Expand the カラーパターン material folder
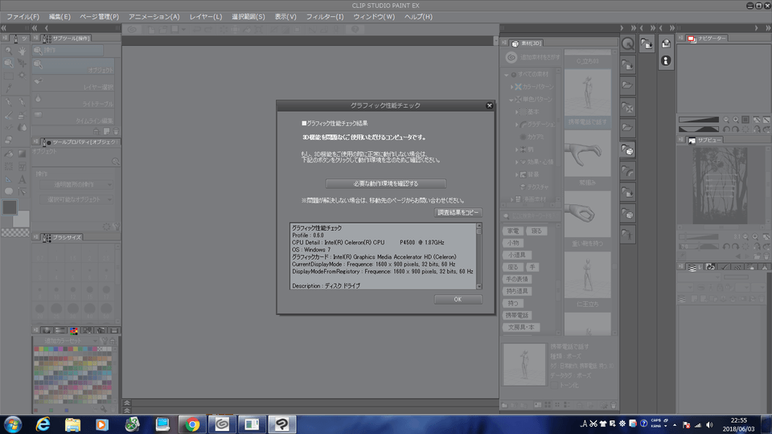The width and height of the screenshot is (772, 434). point(511,85)
